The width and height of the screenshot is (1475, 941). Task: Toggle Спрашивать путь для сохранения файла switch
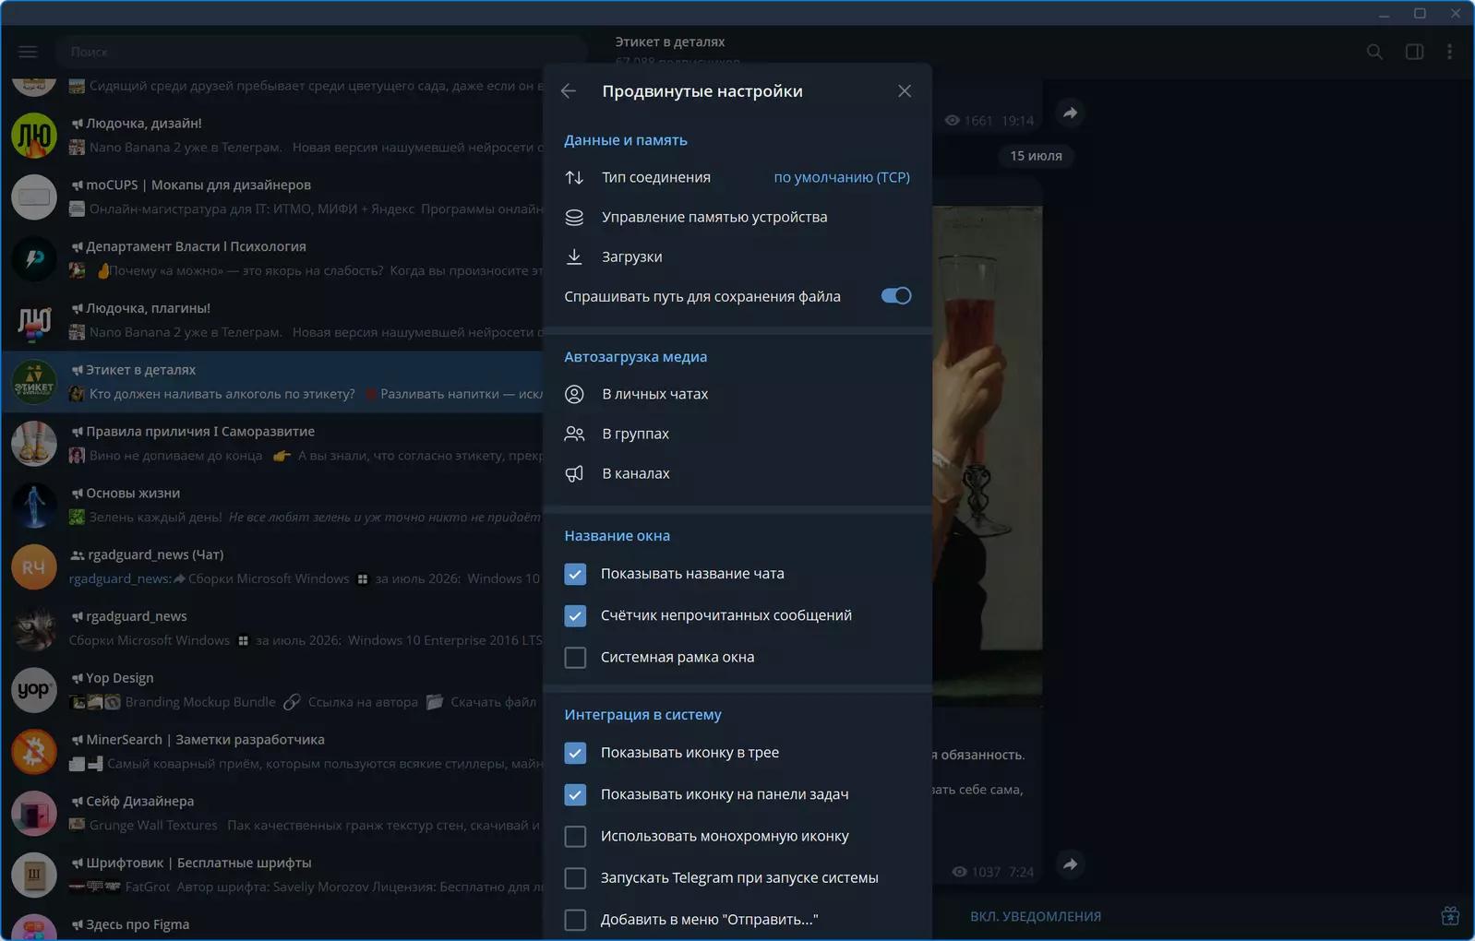pyautogui.click(x=895, y=296)
